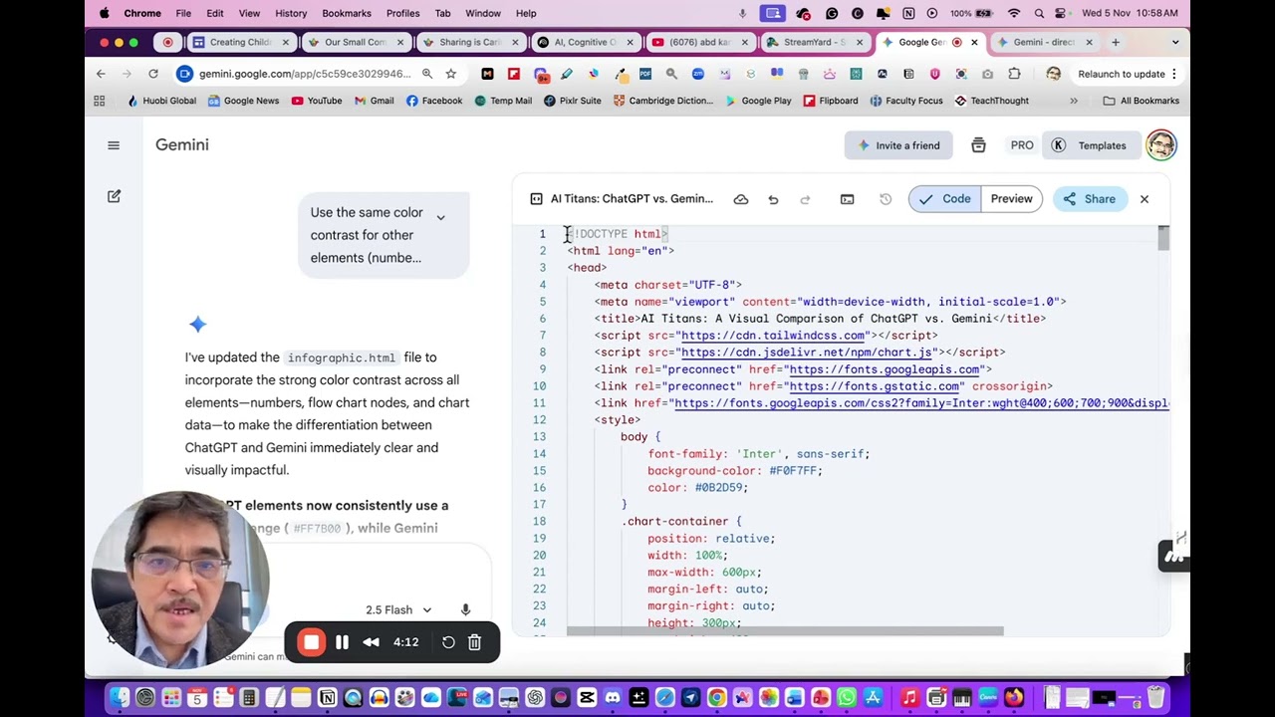Launch Chrome from the Dock
1275x717 pixels.
coord(716,697)
